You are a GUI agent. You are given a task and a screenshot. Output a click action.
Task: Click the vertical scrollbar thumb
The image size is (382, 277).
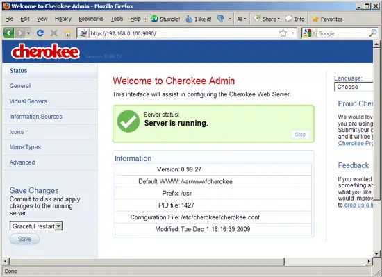[376, 124]
